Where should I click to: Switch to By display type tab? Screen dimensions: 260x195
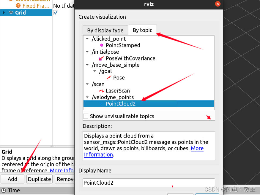[x=105, y=30]
